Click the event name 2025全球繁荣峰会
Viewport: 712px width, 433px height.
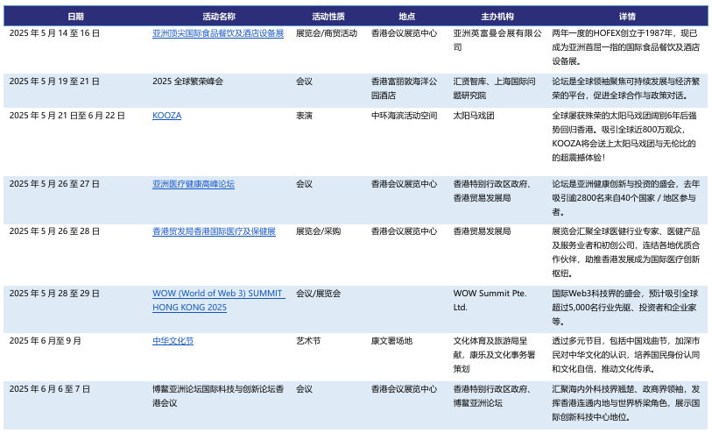click(187, 82)
